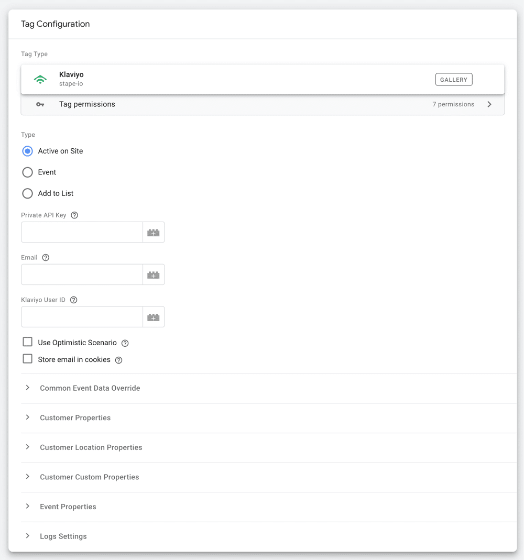Enable Use Optimistic Scenario checkbox
This screenshot has height=560, width=524.
click(28, 343)
